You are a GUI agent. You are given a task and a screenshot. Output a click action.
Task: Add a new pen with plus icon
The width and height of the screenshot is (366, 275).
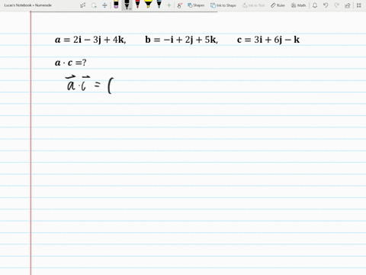pyautogui.click(x=169, y=5)
